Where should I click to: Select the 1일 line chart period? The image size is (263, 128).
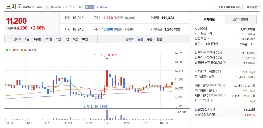[x=27, y=39]
